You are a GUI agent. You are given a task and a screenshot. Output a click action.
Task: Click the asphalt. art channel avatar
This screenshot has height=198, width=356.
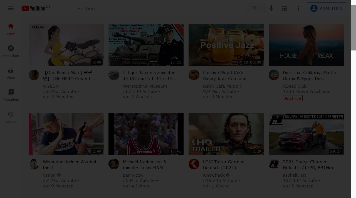coord(274,164)
